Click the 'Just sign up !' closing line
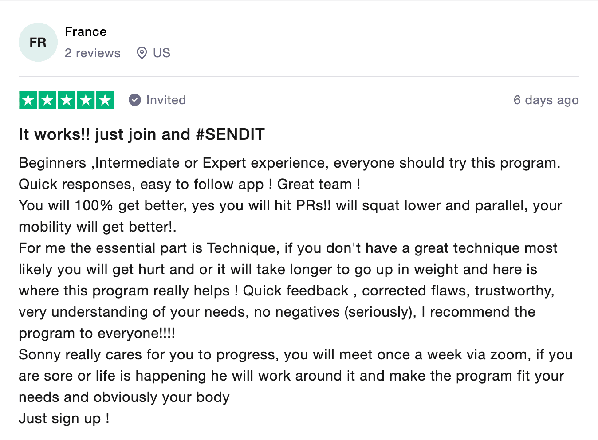 click(64, 419)
